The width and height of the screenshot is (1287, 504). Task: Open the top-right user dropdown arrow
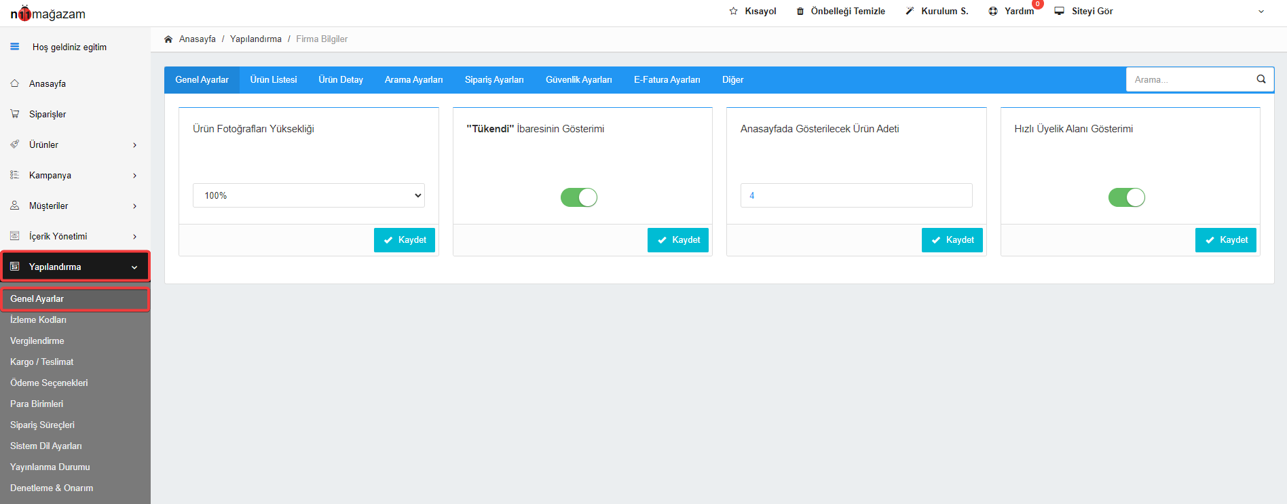pos(1261,12)
